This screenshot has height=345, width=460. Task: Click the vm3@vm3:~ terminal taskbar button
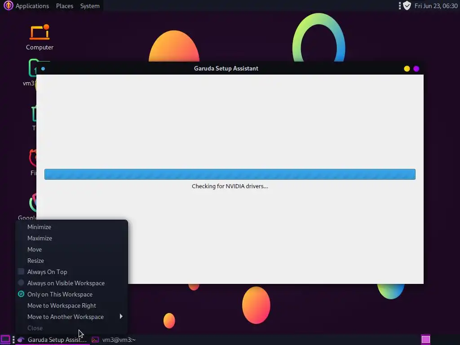tap(114, 340)
